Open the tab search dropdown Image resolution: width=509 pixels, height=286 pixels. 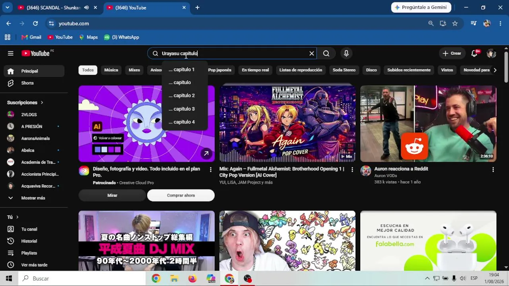click(x=7, y=8)
